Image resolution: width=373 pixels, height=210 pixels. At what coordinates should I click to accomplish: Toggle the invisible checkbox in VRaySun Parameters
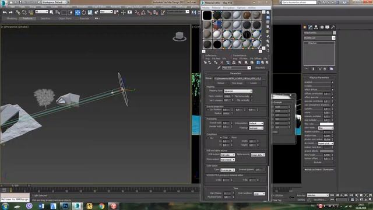(332, 86)
